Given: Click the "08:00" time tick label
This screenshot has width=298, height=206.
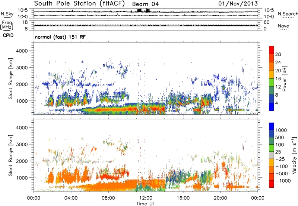Looking at the screenshot, I should click(108, 198).
